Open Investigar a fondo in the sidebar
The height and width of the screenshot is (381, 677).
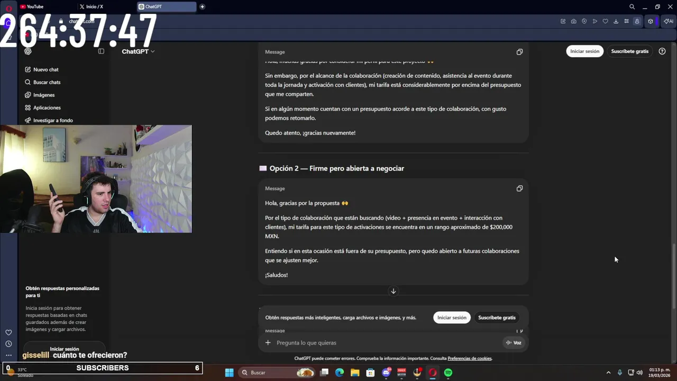(53, 120)
